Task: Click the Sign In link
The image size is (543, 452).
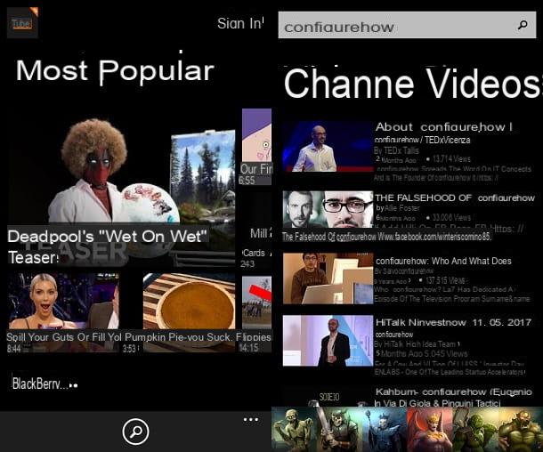Action: pyautogui.click(x=240, y=23)
